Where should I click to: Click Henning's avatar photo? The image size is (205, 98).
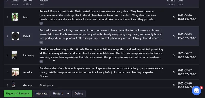pos(14,55)
